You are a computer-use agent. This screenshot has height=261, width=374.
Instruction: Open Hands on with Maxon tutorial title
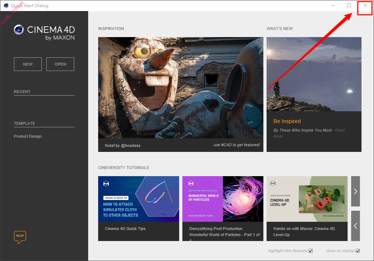tap(304, 232)
